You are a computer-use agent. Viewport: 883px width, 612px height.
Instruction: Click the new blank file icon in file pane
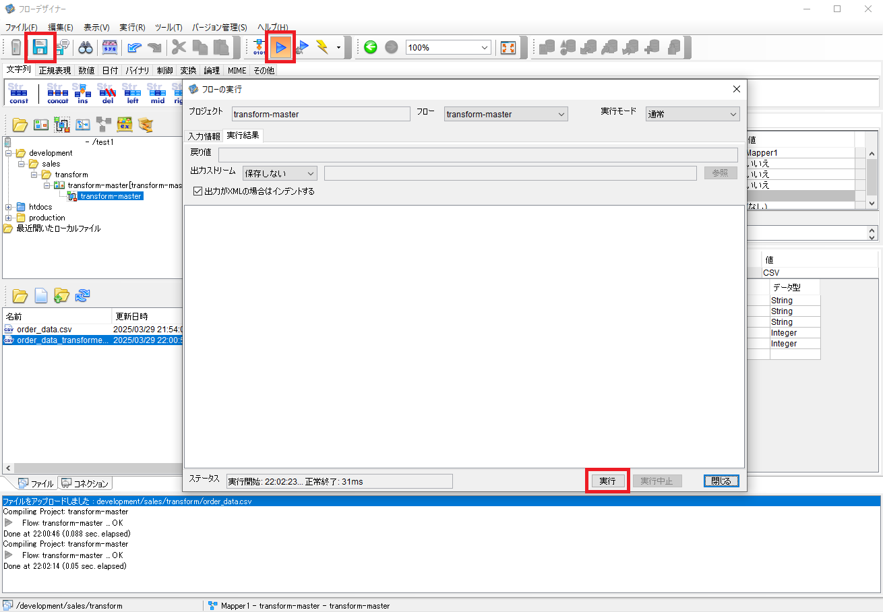[x=40, y=295]
